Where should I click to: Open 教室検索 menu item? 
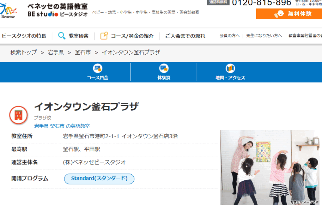click(79, 36)
